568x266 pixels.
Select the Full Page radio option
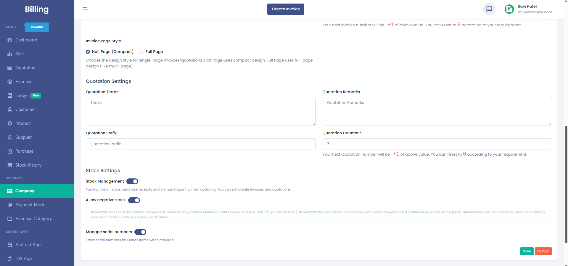141,52
